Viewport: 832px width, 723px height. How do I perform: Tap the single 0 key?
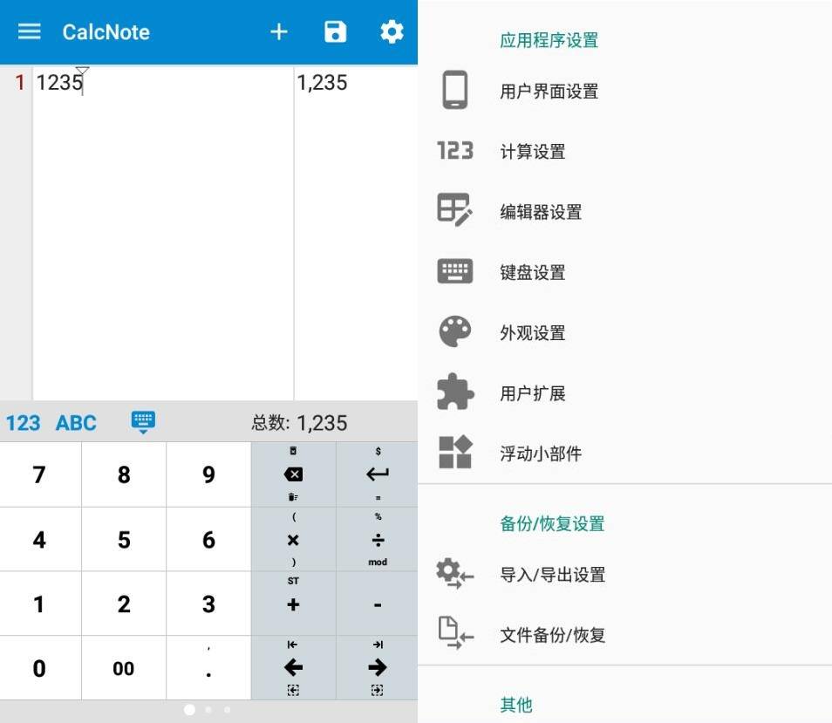click(40, 668)
